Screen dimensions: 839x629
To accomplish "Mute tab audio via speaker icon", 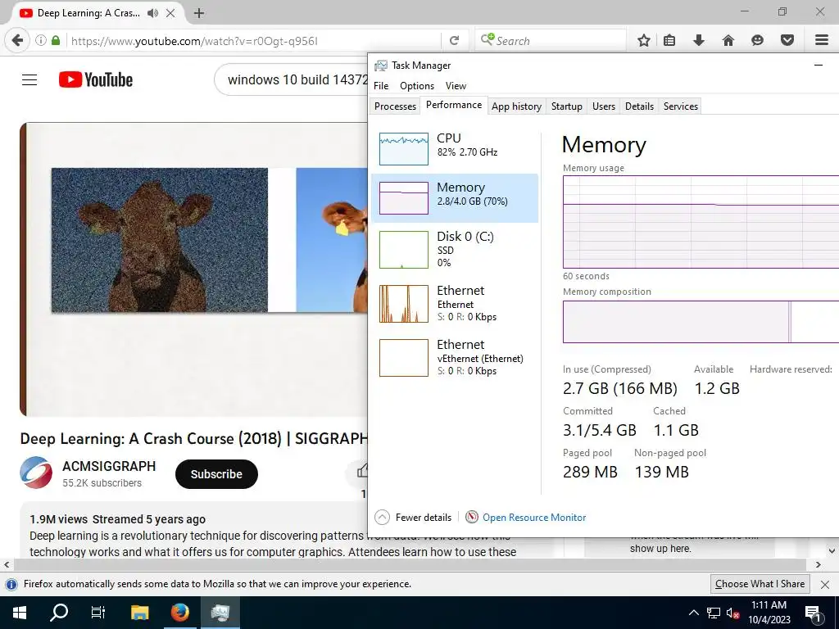I will point(153,13).
